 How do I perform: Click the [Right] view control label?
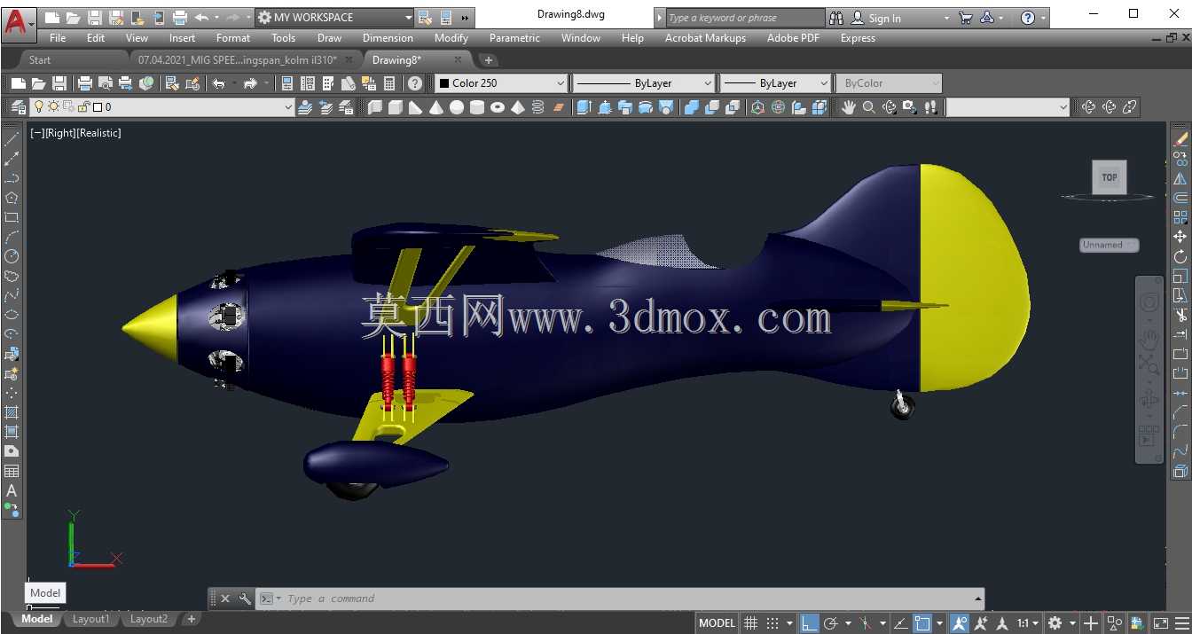[x=60, y=133]
